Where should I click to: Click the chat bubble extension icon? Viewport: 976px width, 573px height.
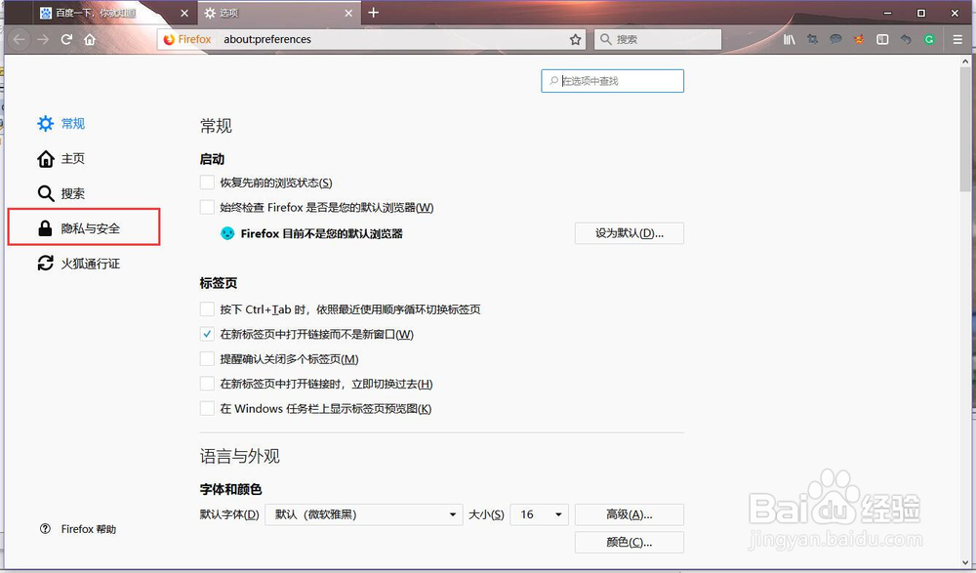(x=834, y=39)
